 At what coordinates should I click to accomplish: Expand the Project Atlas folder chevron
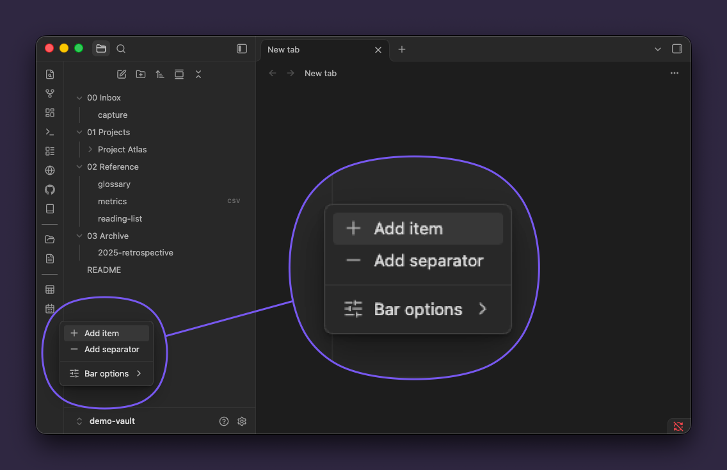90,149
